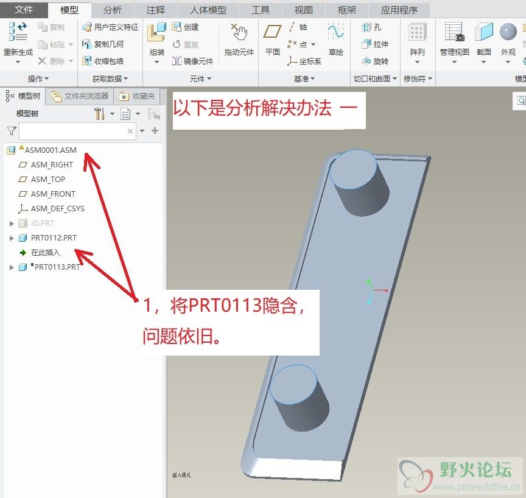
Task: Click the Sketch (草绘) icon
Action: [336, 32]
